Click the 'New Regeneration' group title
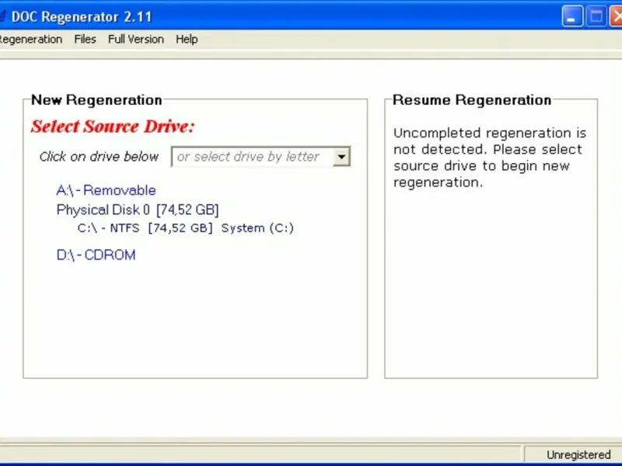Image resolution: width=622 pixels, height=466 pixels. [96, 100]
